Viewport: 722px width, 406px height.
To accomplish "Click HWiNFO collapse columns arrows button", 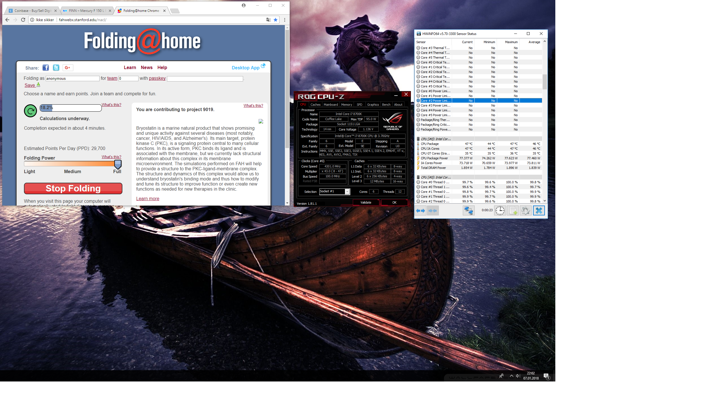I will (433, 211).
